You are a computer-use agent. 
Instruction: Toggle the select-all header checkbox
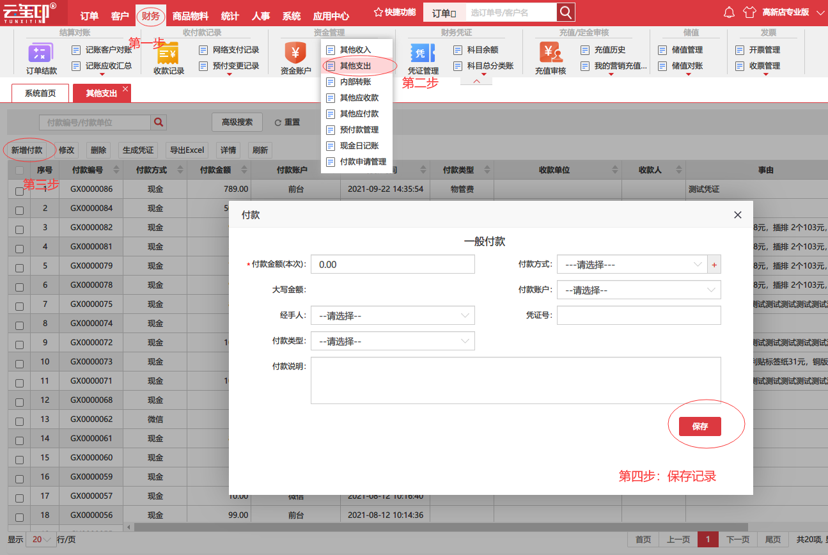[x=19, y=170]
